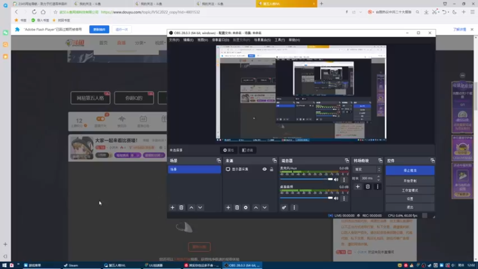Open OBS 工具(T) menu
The image size is (478, 269).
[280, 40]
